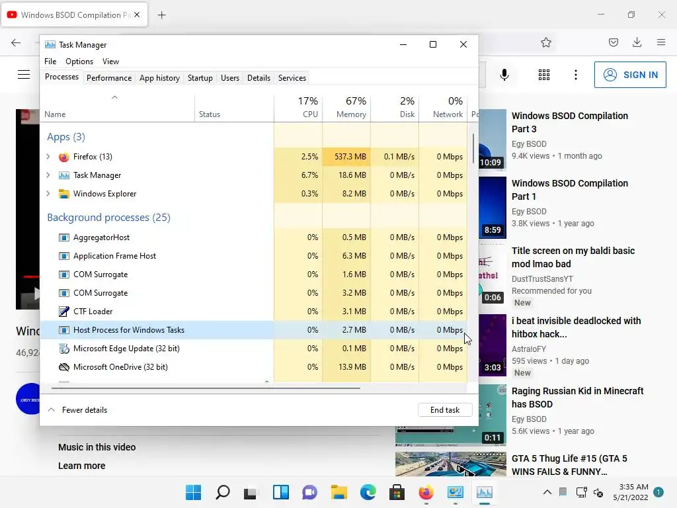Open YouTube apps grid icon
677x508 pixels.
544,75
